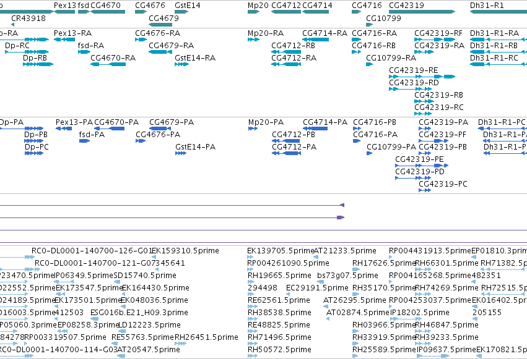Select the Dh31-R1-RC transcript label
Viewport: 527px width, 359px height.
494,58
